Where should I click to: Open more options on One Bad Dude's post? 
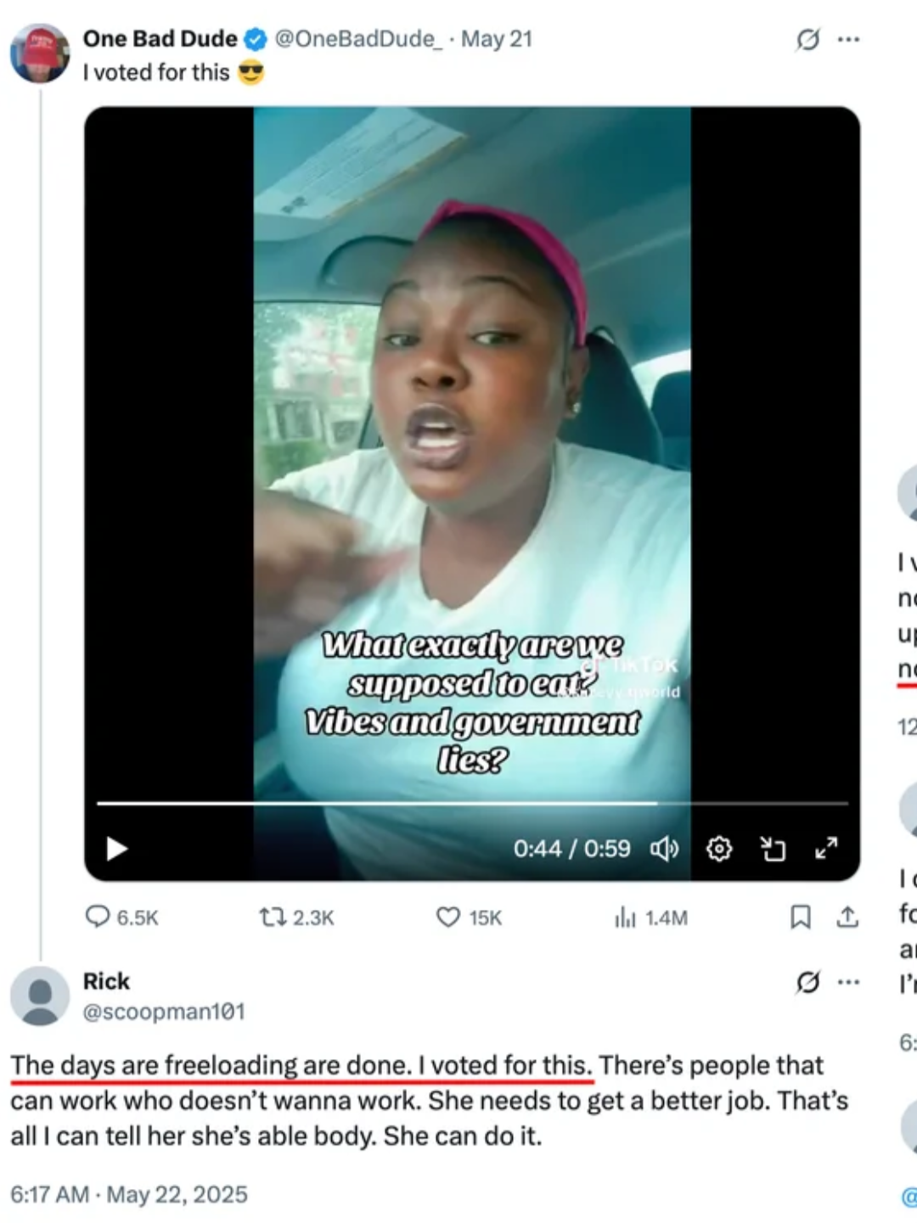[848, 39]
